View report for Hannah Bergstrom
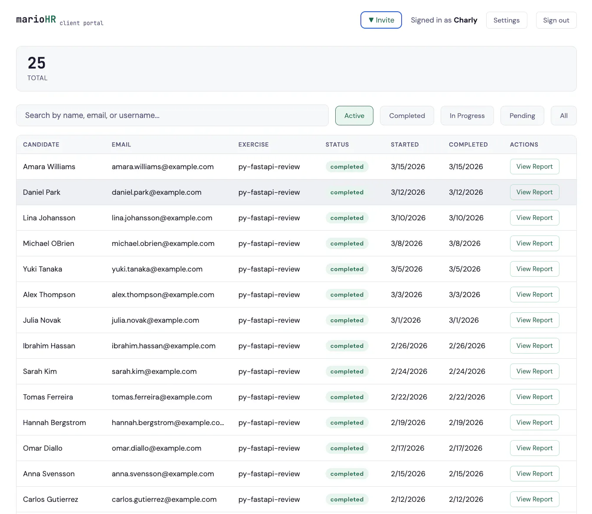Image resolution: width=592 pixels, height=514 pixels. click(x=534, y=422)
